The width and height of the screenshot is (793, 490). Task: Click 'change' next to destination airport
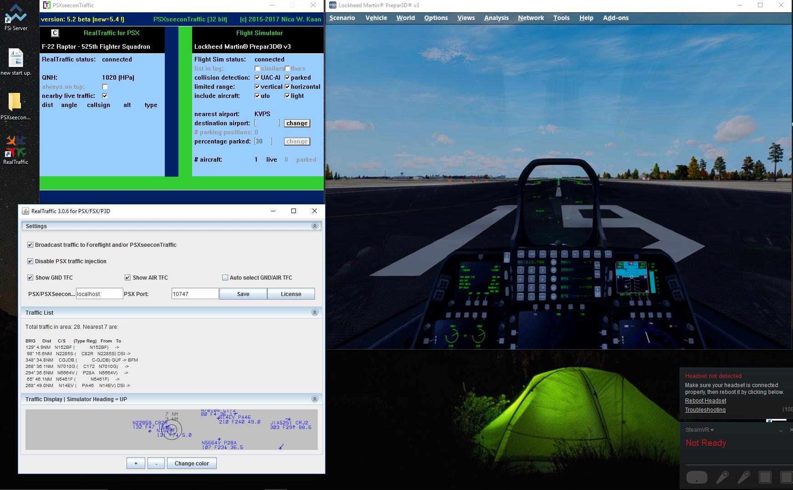click(297, 123)
